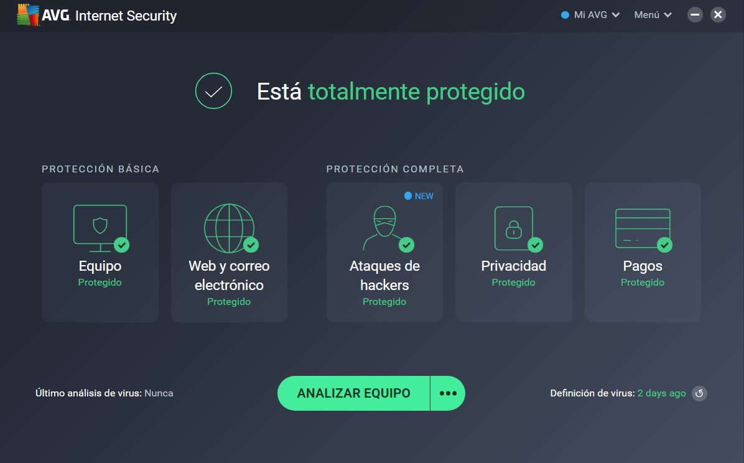Click the Nunca last scan text

click(159, 393)
